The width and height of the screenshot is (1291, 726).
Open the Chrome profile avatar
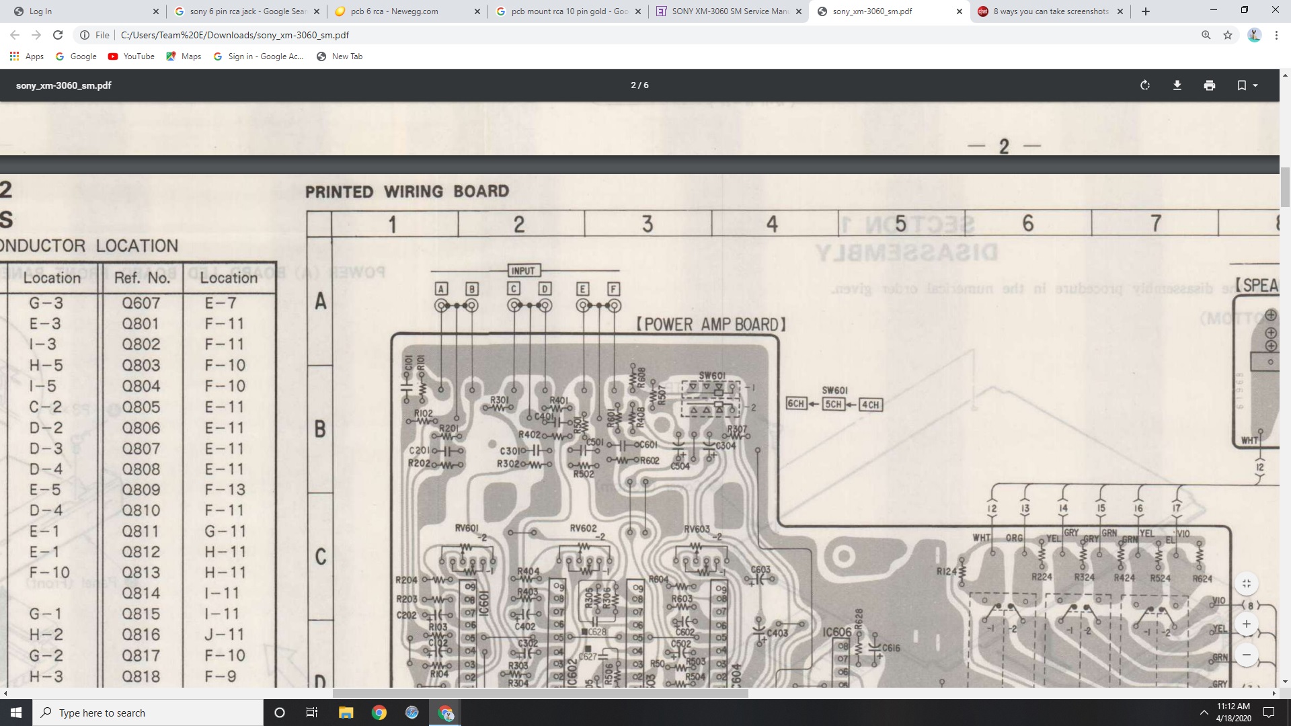tap(1254, 35)
